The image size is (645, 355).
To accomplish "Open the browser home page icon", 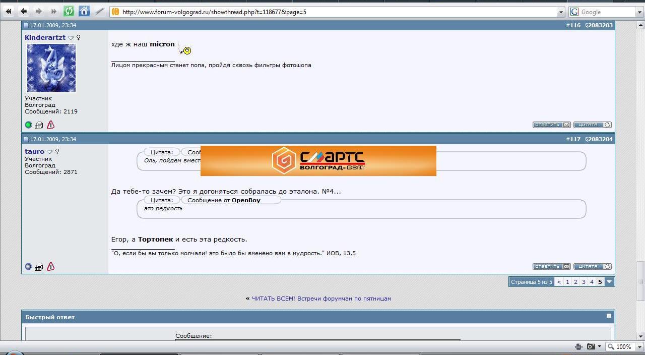I will click(x=84, y=11).
